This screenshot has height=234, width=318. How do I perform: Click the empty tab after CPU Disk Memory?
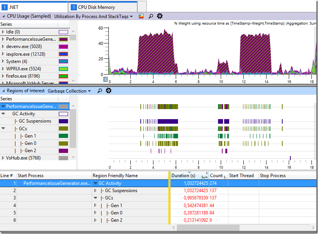(x=142, y=7)
